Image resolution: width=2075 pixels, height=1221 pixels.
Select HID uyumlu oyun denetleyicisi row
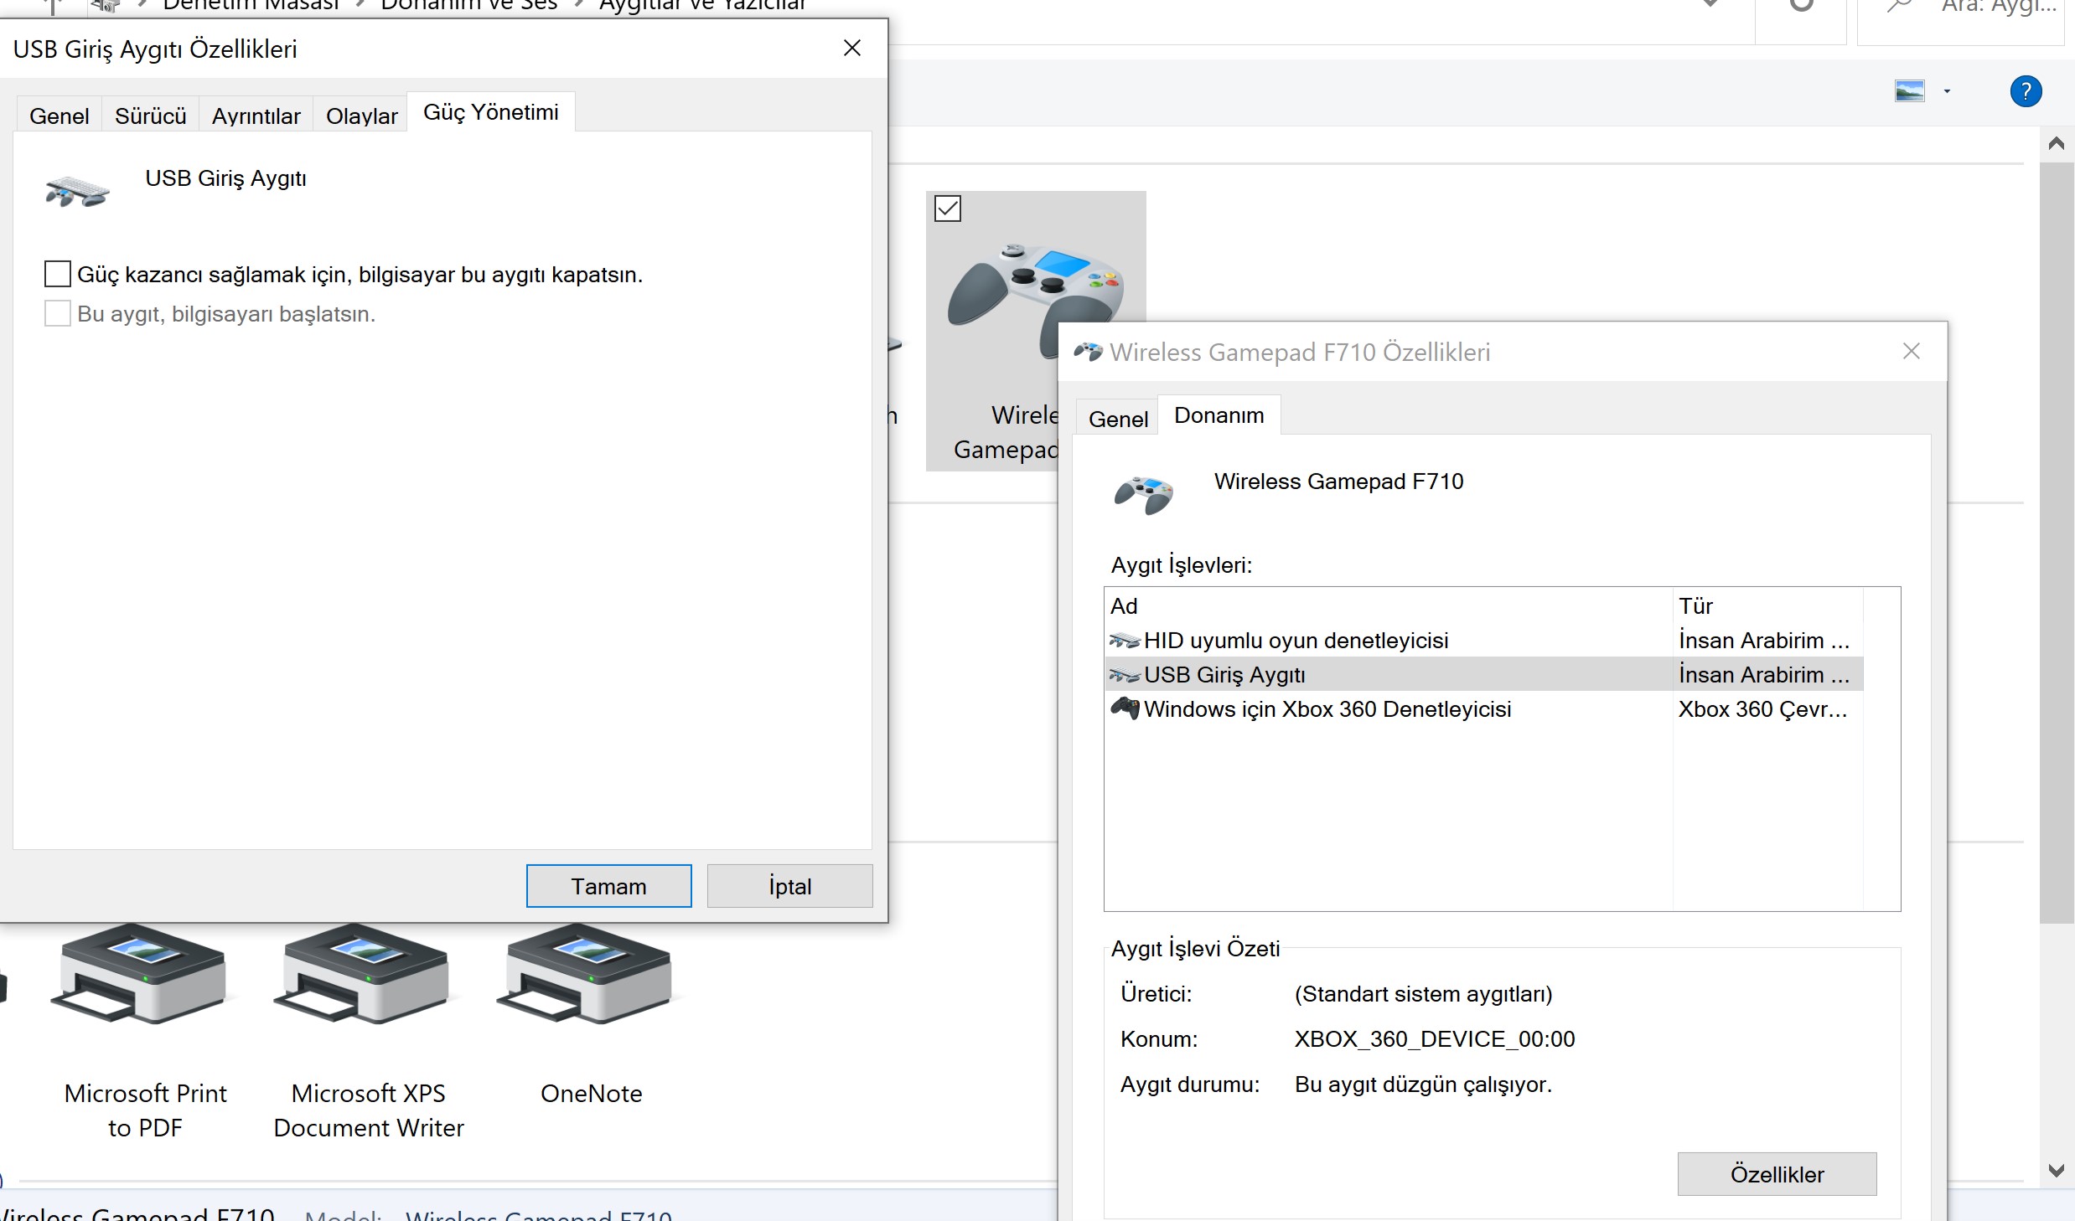point(1483,641)
